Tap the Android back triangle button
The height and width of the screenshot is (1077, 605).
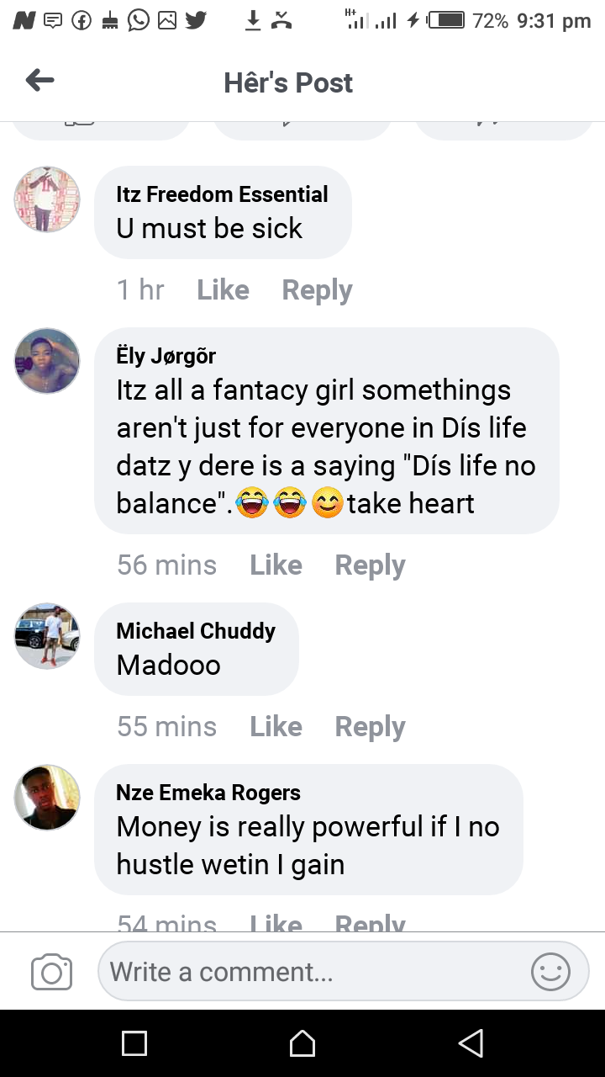(471, 1043)
